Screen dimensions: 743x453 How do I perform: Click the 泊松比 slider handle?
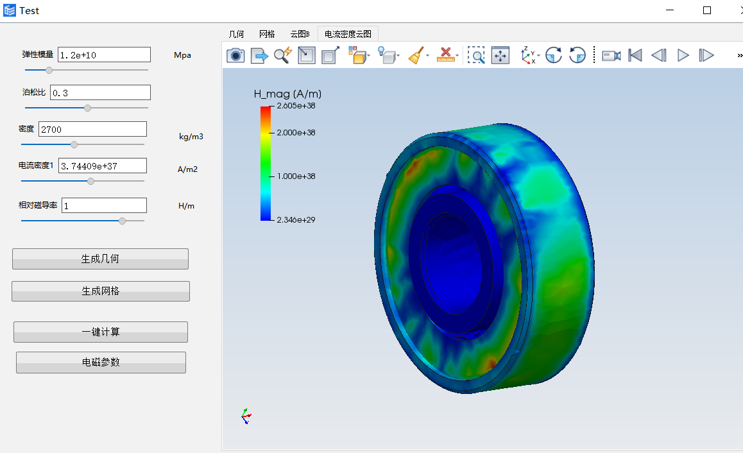click(x=88, y=108)
